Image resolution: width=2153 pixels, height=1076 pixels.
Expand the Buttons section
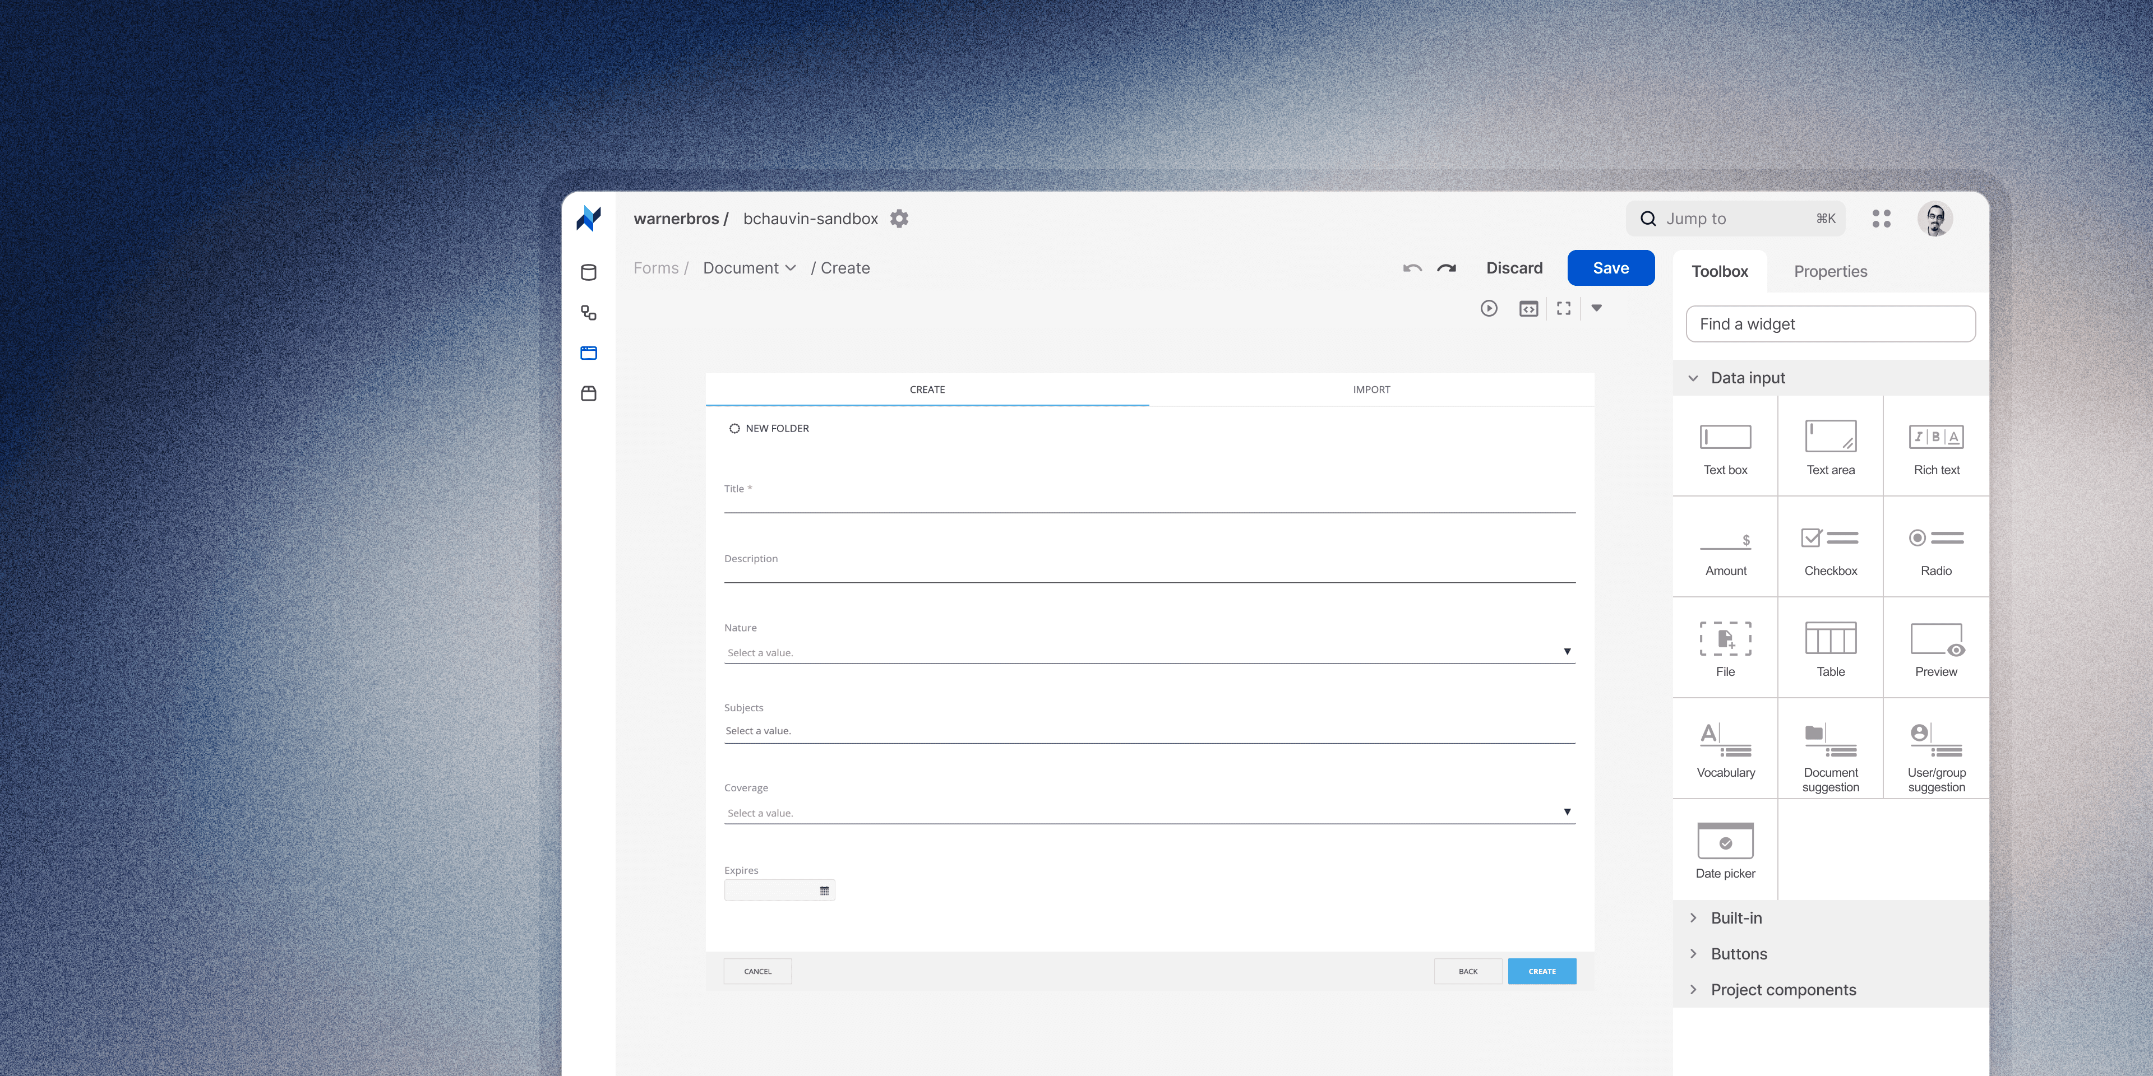coord(1739,954)
